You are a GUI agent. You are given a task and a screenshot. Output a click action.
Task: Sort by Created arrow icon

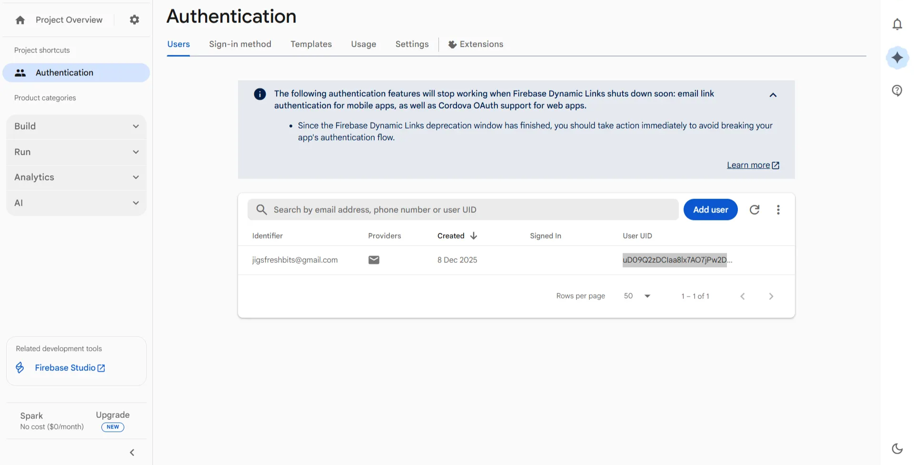pyautogui.click(x=474, y=236)
